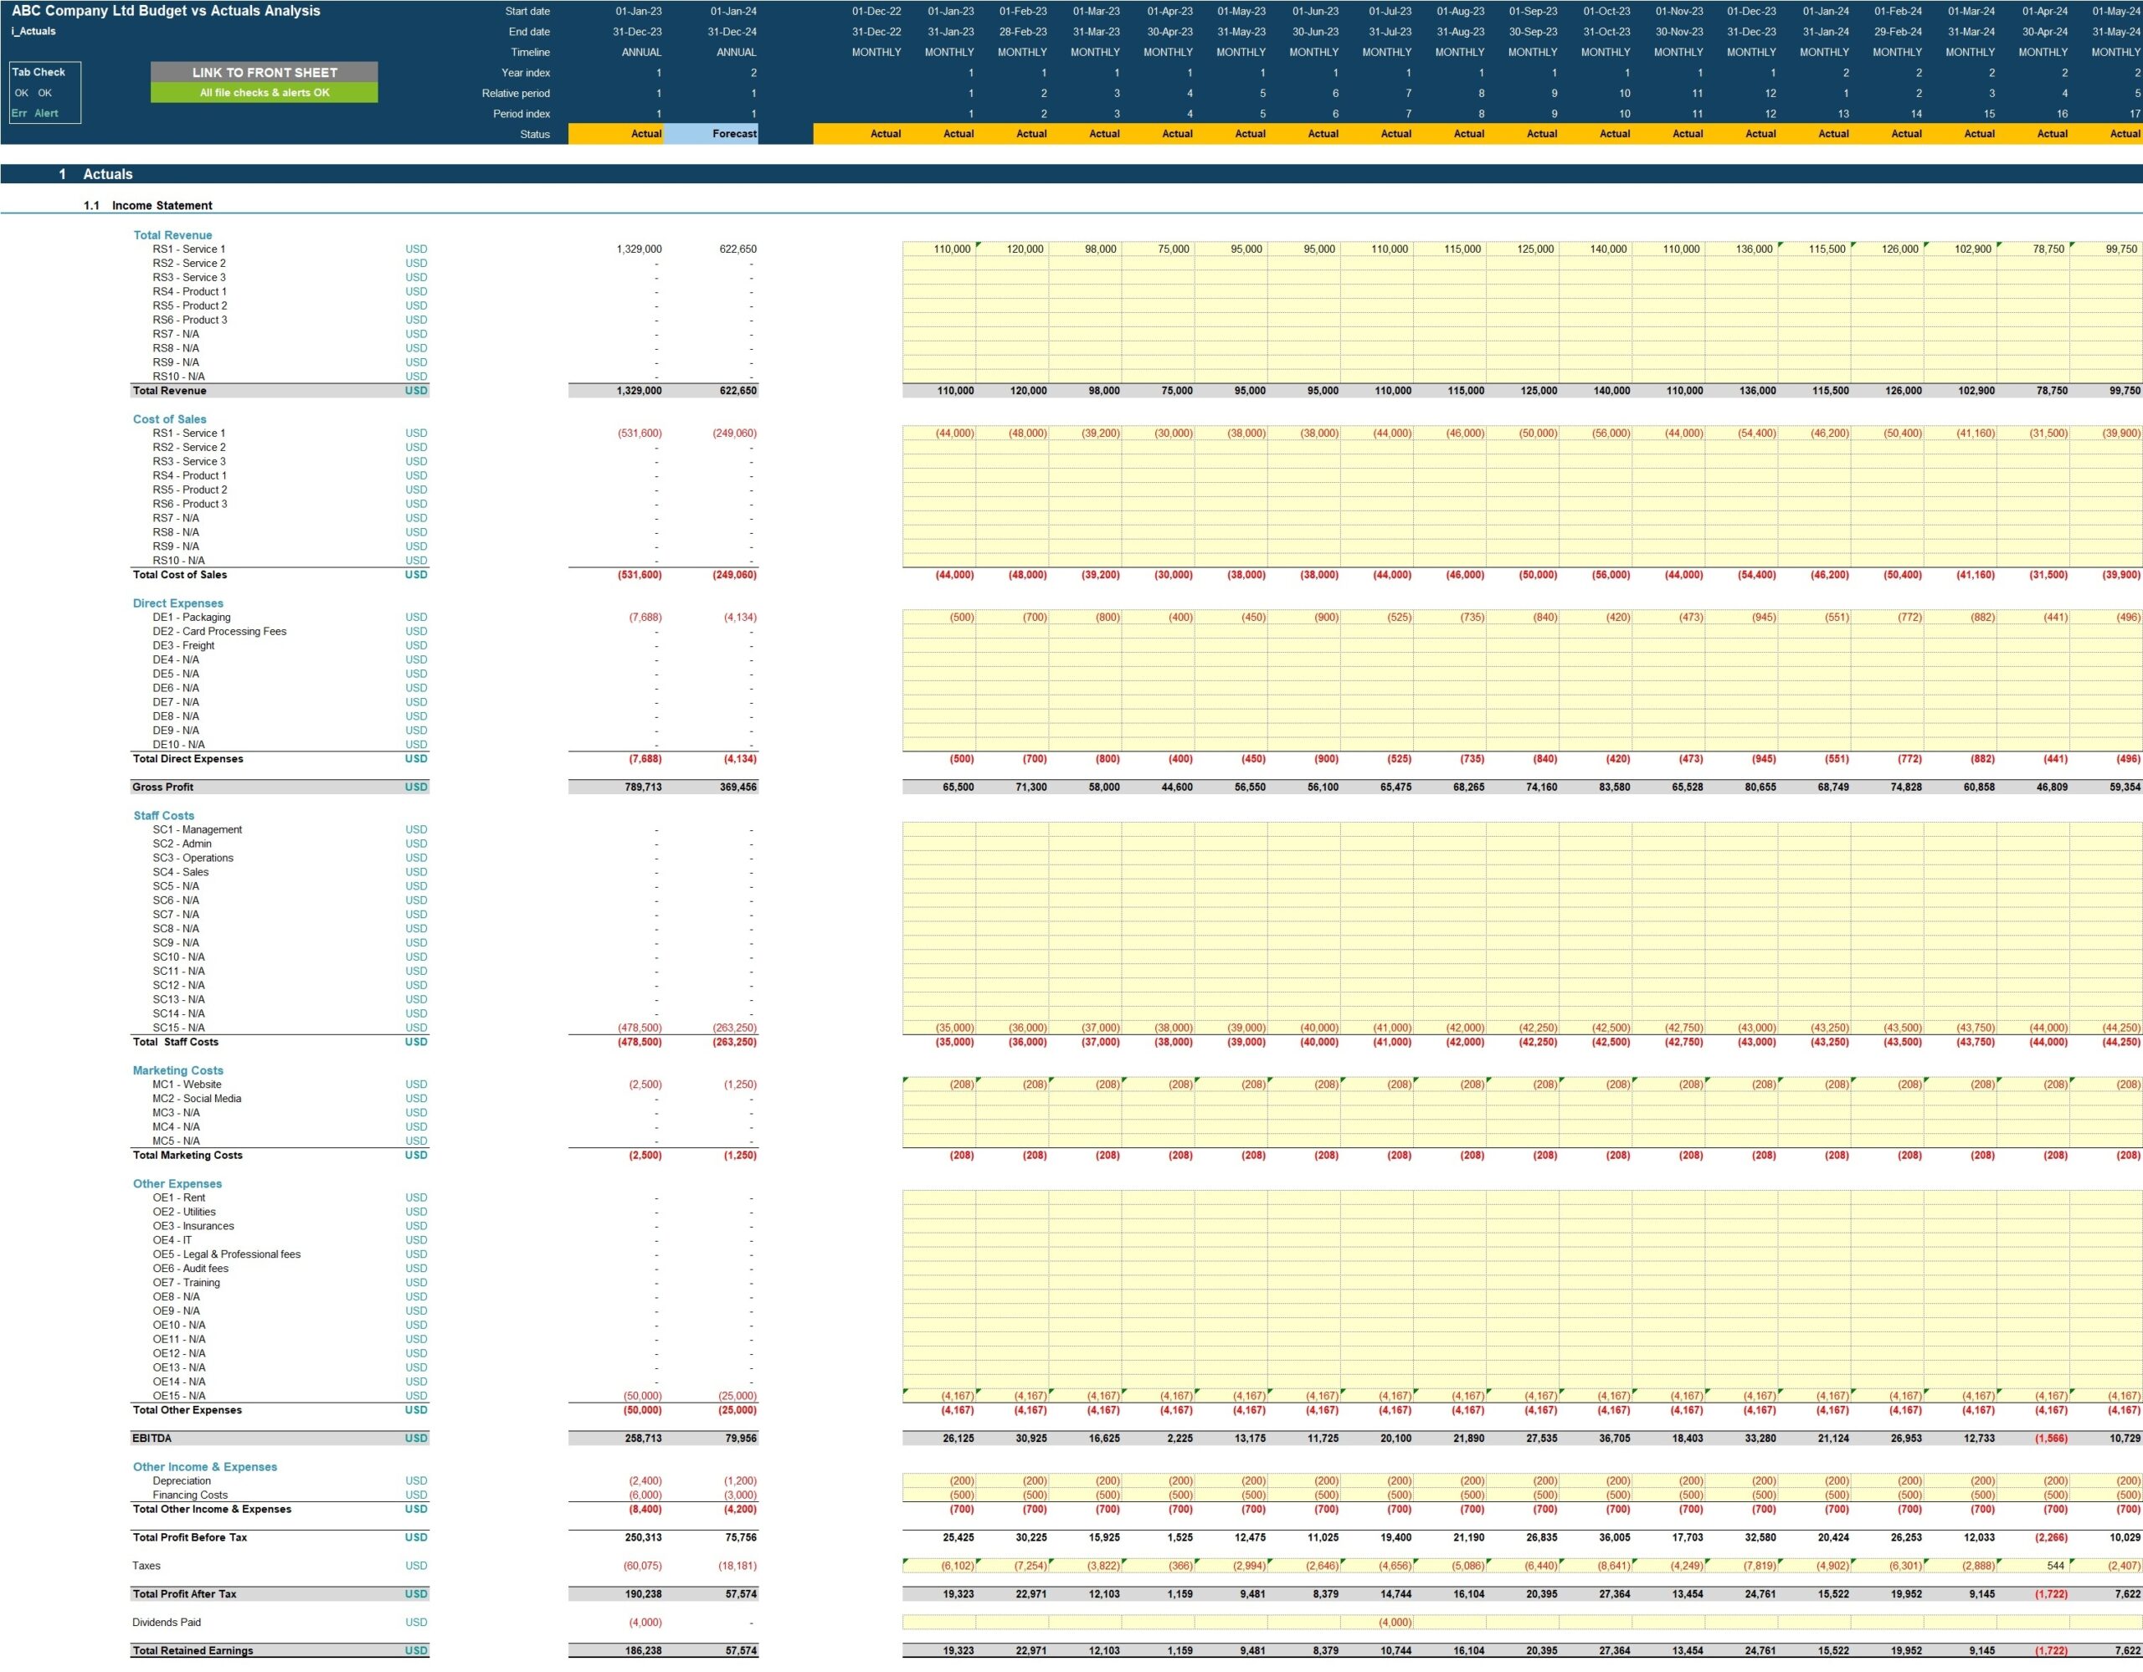Select the Tab Check box header

[x=39, y=72]
